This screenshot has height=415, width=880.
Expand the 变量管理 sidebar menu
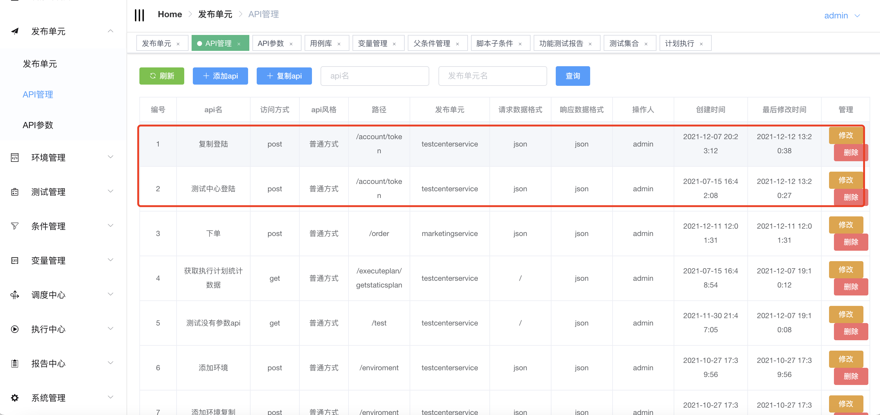(110, 260)
